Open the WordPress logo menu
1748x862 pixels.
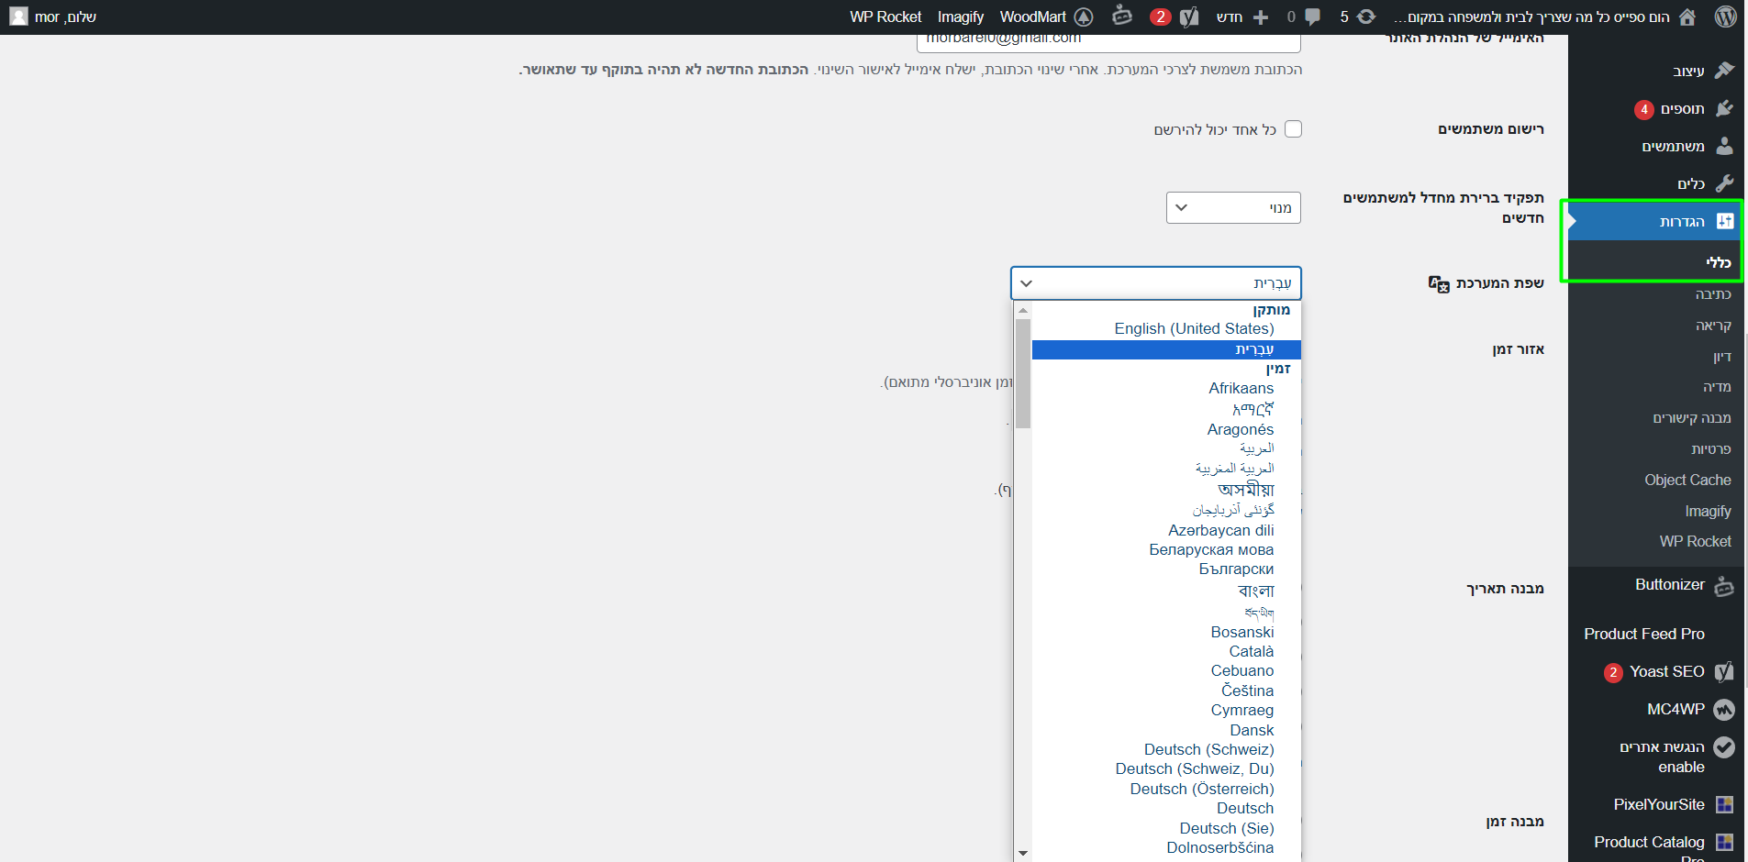click(x=1725, y=17)
